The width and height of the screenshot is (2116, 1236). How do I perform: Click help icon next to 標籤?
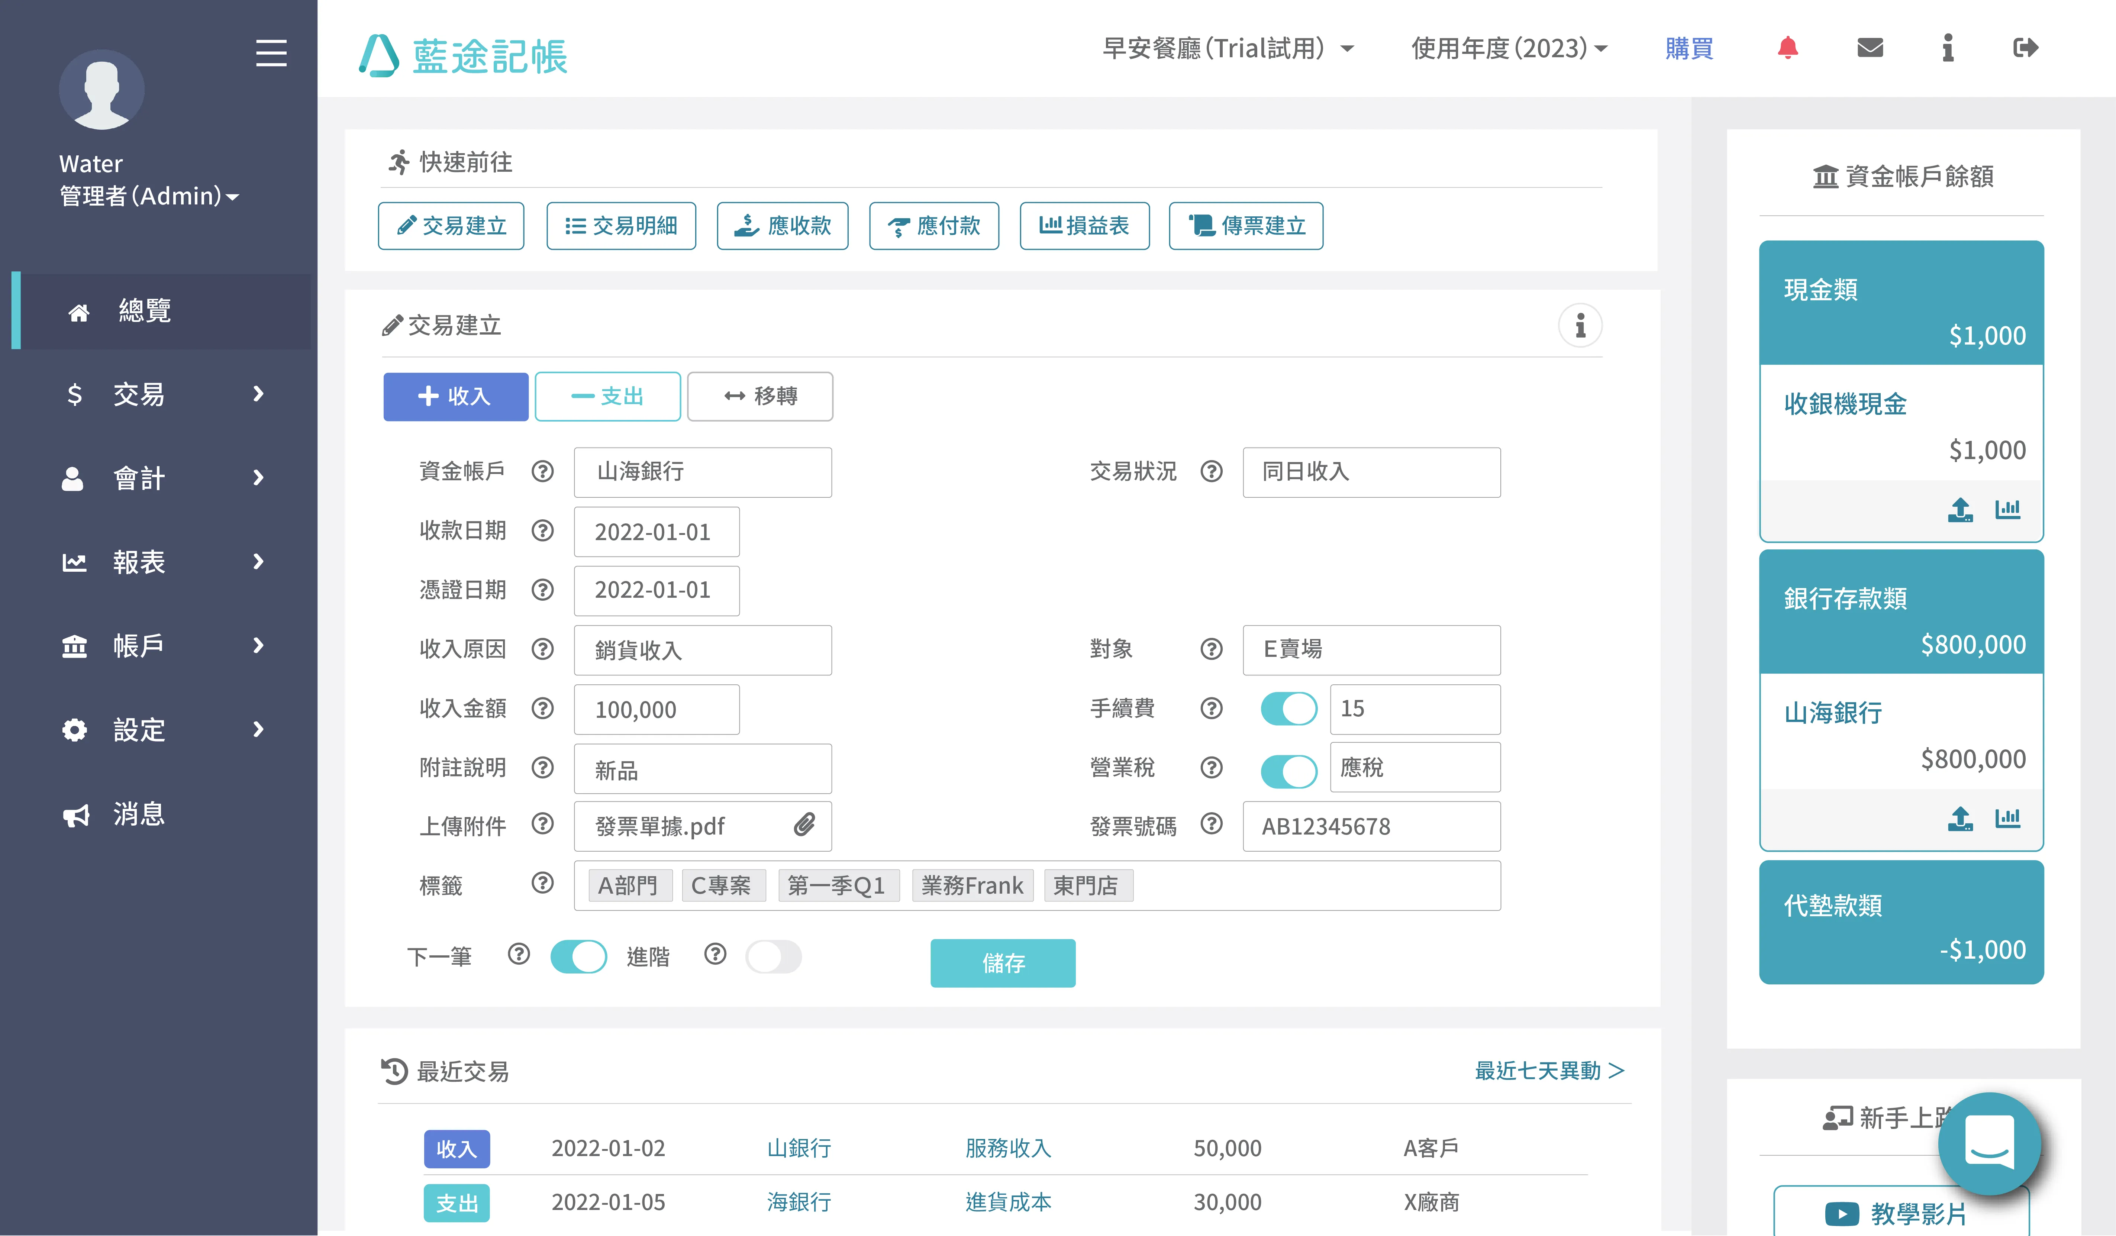coord(542,882)
